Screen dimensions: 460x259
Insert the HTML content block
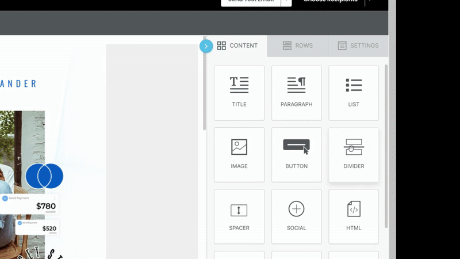pyautogui.click(x=354, y=216)
